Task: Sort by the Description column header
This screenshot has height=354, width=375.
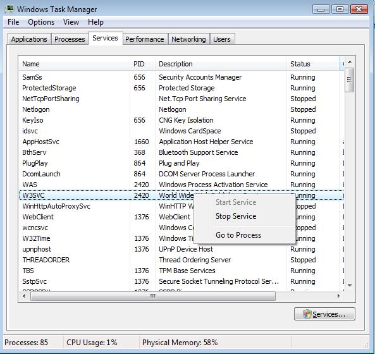Action: click(x=221, y=64)
